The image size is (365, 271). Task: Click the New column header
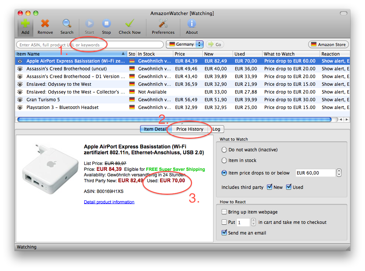(218, 54)
